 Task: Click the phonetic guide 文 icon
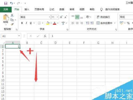click(x=63, y=23)
